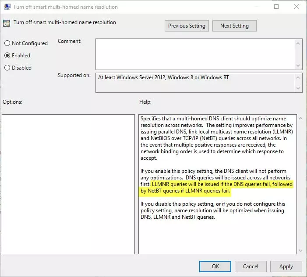This screenshot has width=307, height=277.
Task: Select the Enabled radio button
Action: coord(7,56)
